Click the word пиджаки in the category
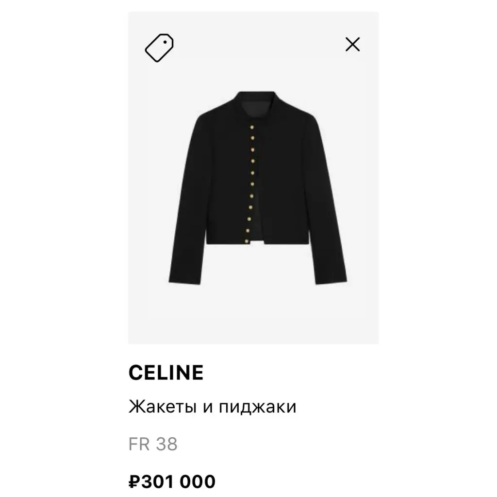497x497 pixels. [257, 407]
